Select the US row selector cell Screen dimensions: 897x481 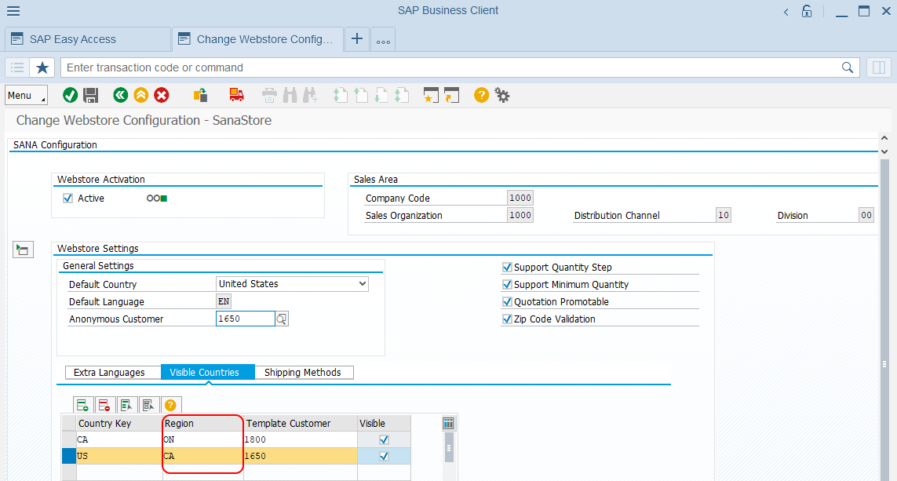point(68,457)
